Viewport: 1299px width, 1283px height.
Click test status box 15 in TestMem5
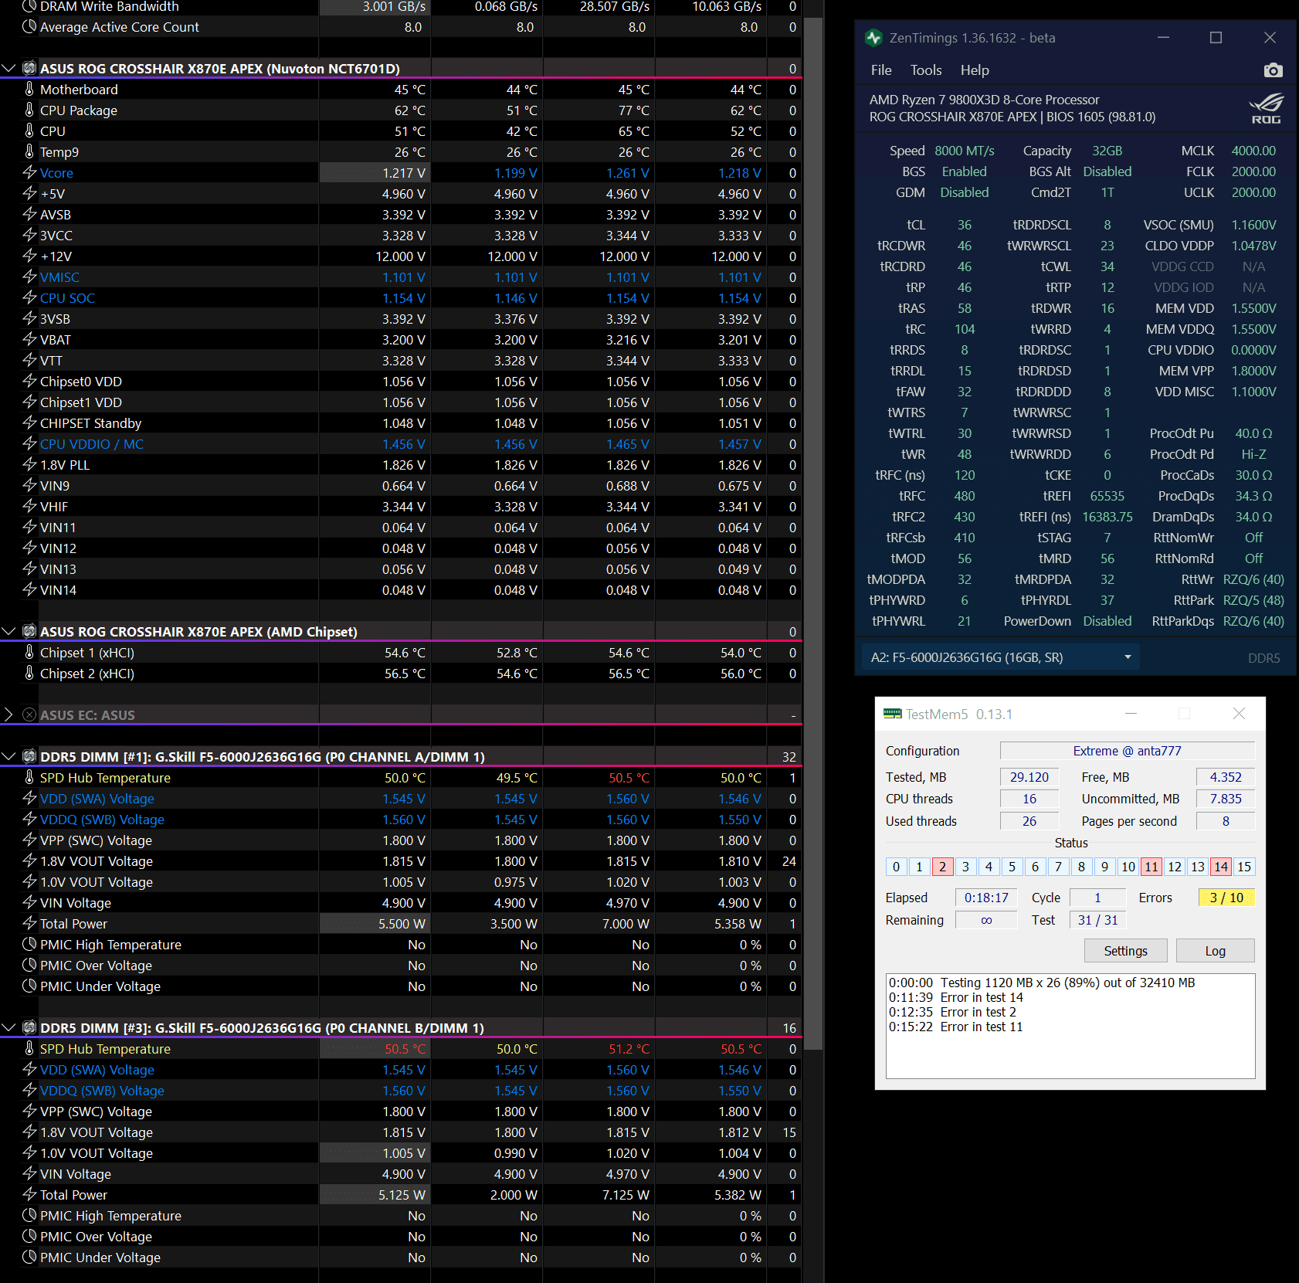[1244, 867]
